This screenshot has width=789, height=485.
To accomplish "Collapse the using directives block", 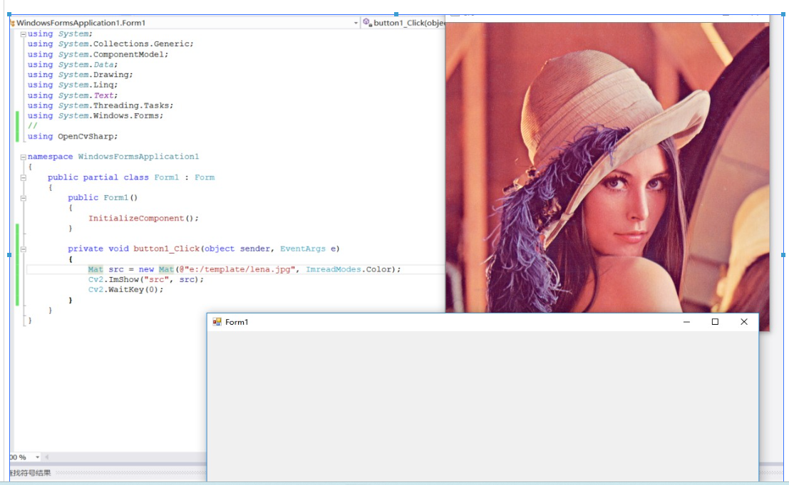I will click(x=23, y=34).
